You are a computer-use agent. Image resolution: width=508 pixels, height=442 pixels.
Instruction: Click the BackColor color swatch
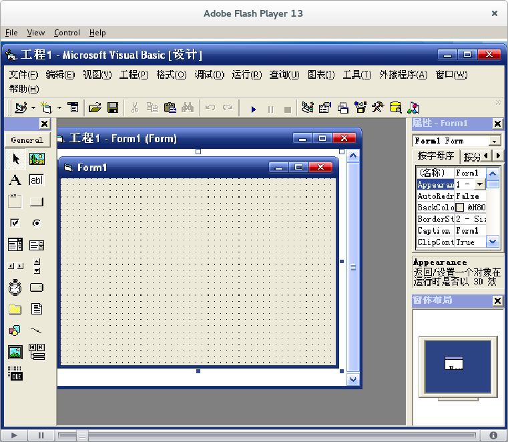tap(460, 208)
